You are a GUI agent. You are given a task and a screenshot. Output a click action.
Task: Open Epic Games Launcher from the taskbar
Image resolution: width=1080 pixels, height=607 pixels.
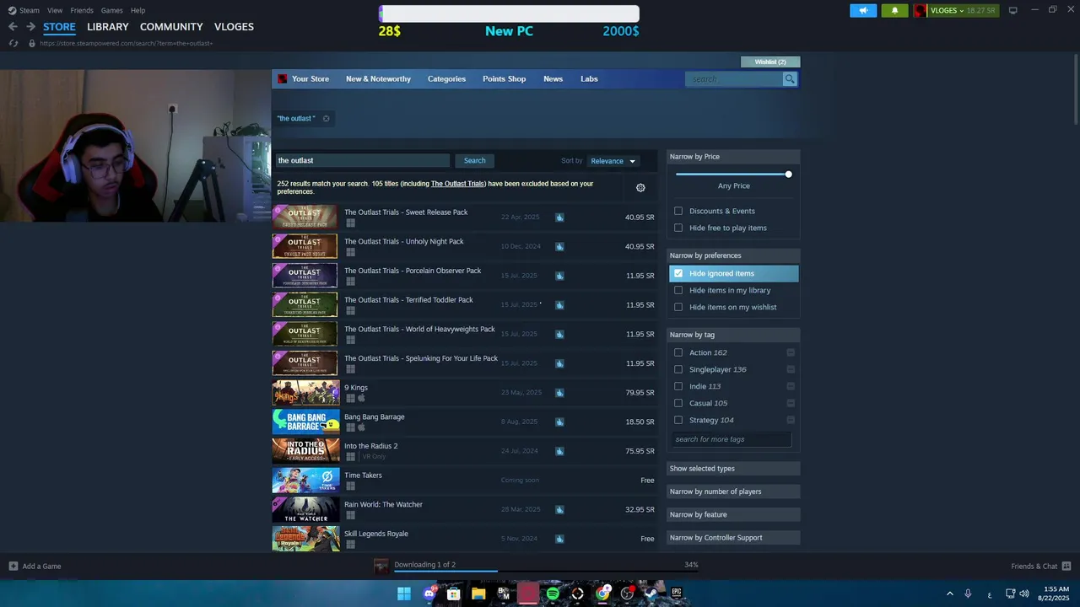(677, 594)
